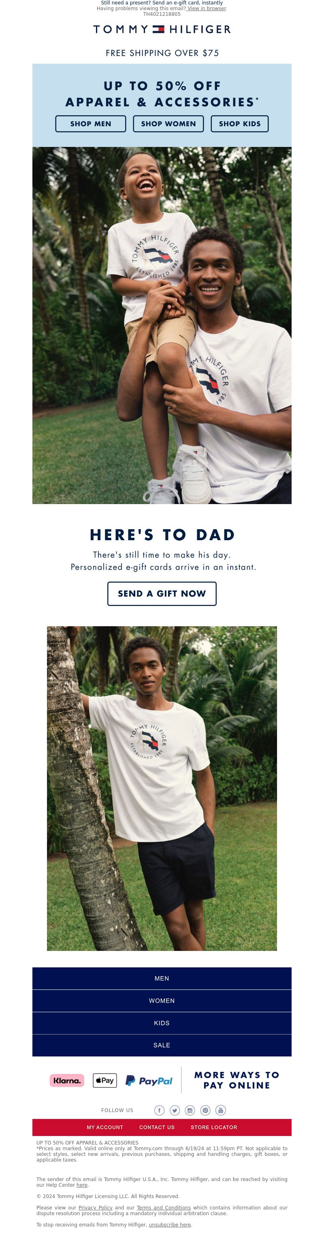Click the unsubscribe here link
The image size is (324, 1233).
(x=170, y=1224)
